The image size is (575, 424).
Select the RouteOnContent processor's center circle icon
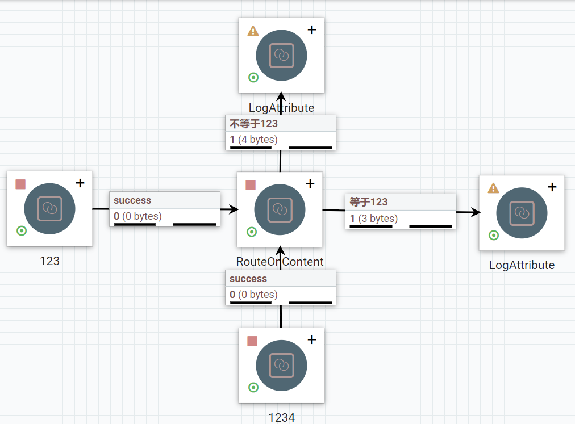point(280,209)
